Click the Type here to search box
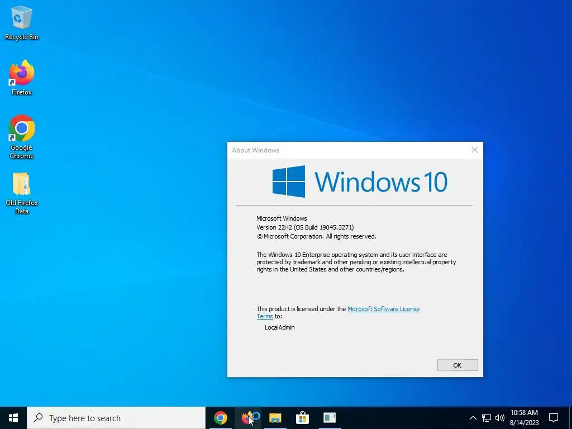The width and height of the screenshot is (572, 429). [x=116, y=418]
